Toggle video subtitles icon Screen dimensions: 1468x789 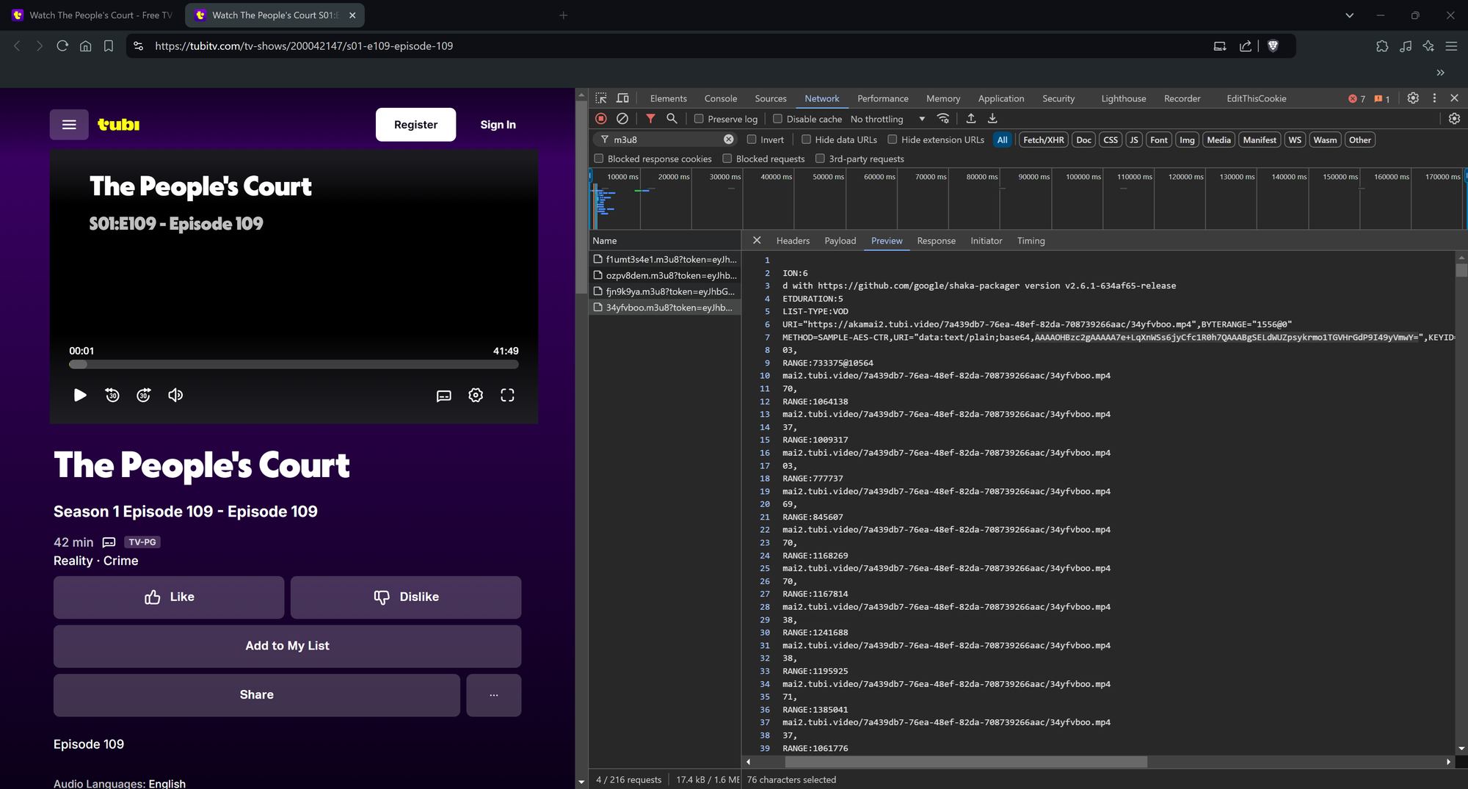(444, 396)
